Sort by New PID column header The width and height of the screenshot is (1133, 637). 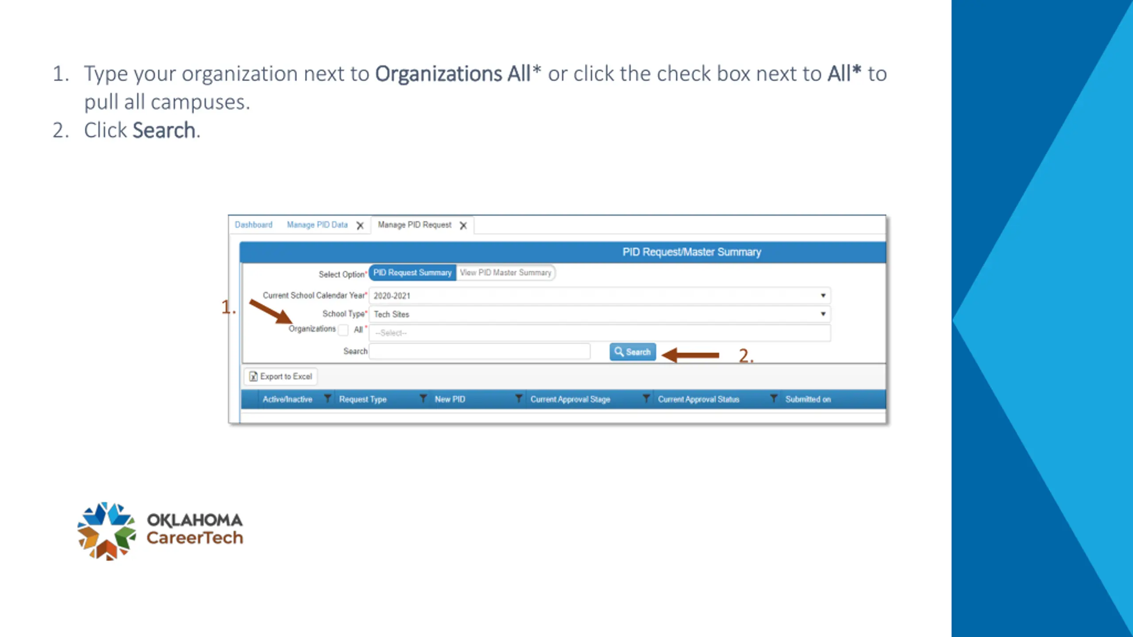(x=450, y=399)
